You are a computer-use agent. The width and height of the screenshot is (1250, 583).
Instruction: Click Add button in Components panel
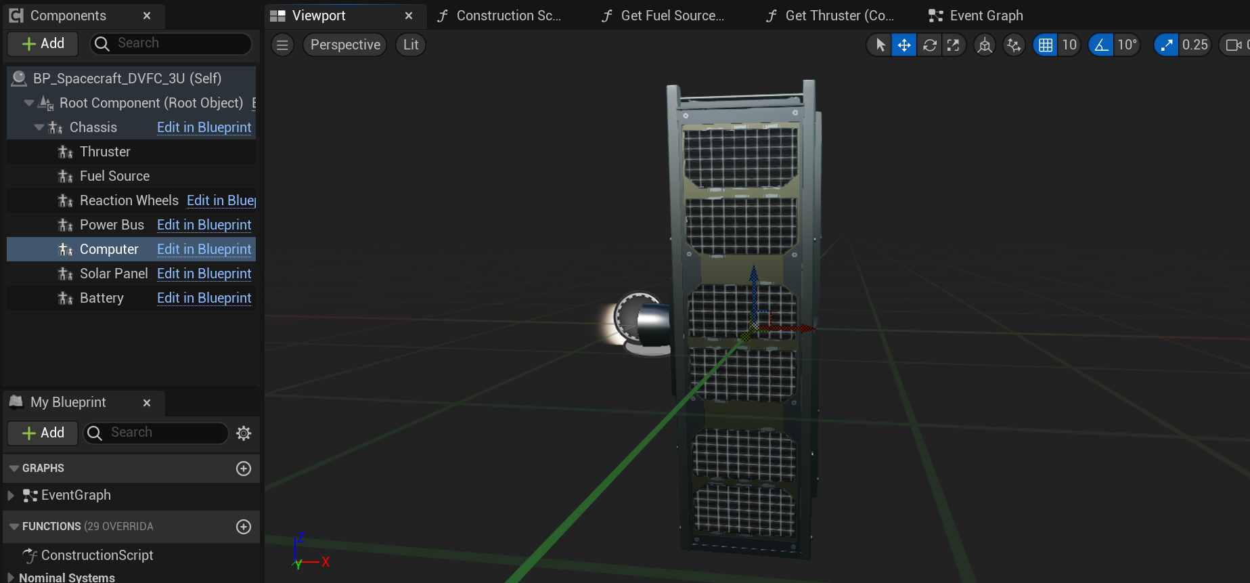tap(43, 43)
